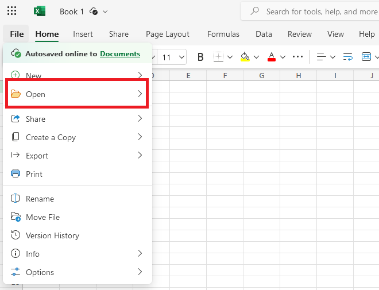This screenshot has width=379, height=290.
Task: Select the Rename menu item
Action: coord(78,199)
